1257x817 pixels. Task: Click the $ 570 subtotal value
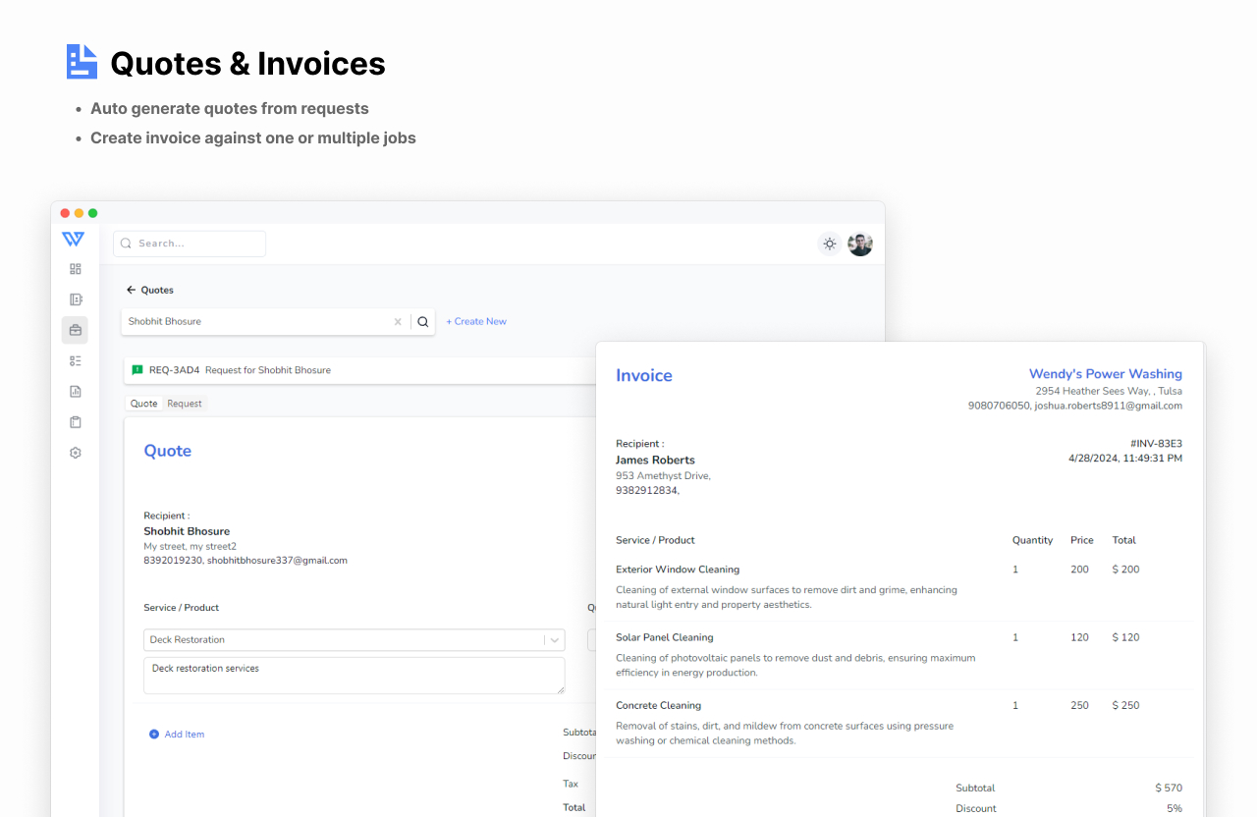[x=1169, y=788]
